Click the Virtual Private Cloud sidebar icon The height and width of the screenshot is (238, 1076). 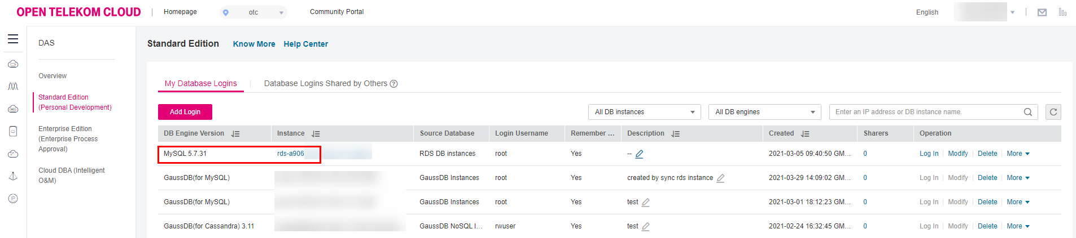[x=13, y=154]
